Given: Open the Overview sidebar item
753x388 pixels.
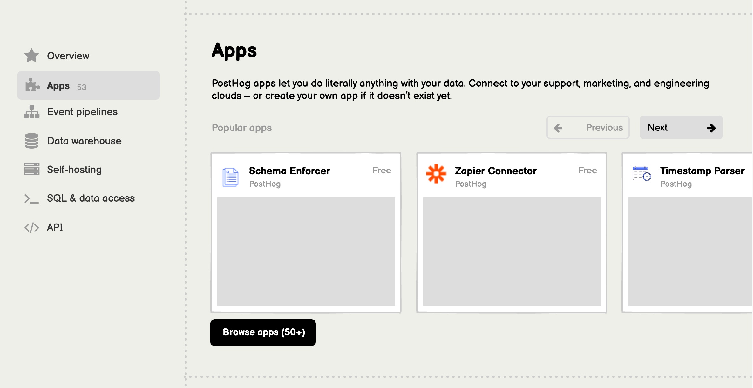Looking at the screenshot, I should [68, 56].
